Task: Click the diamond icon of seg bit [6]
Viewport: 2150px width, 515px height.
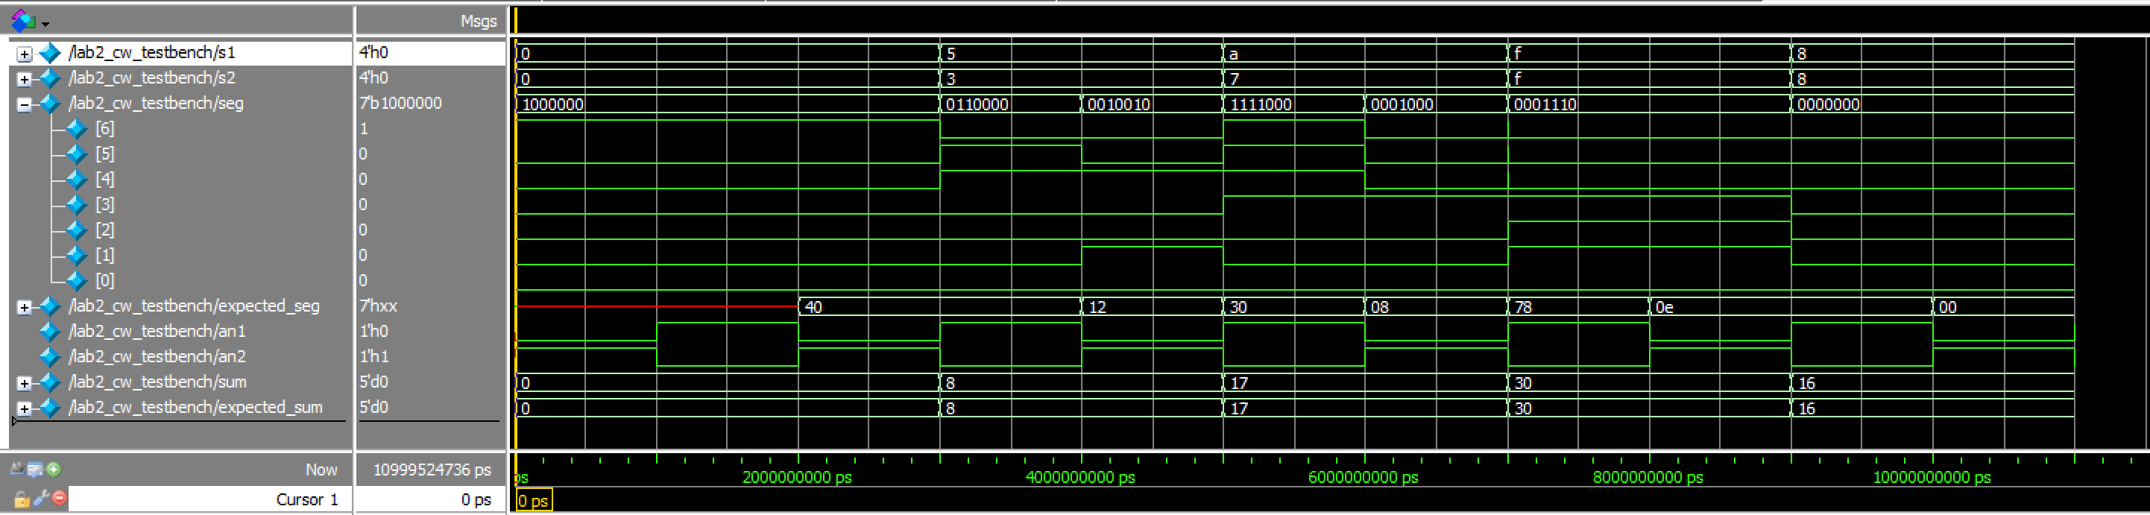Action: [77, 128]
